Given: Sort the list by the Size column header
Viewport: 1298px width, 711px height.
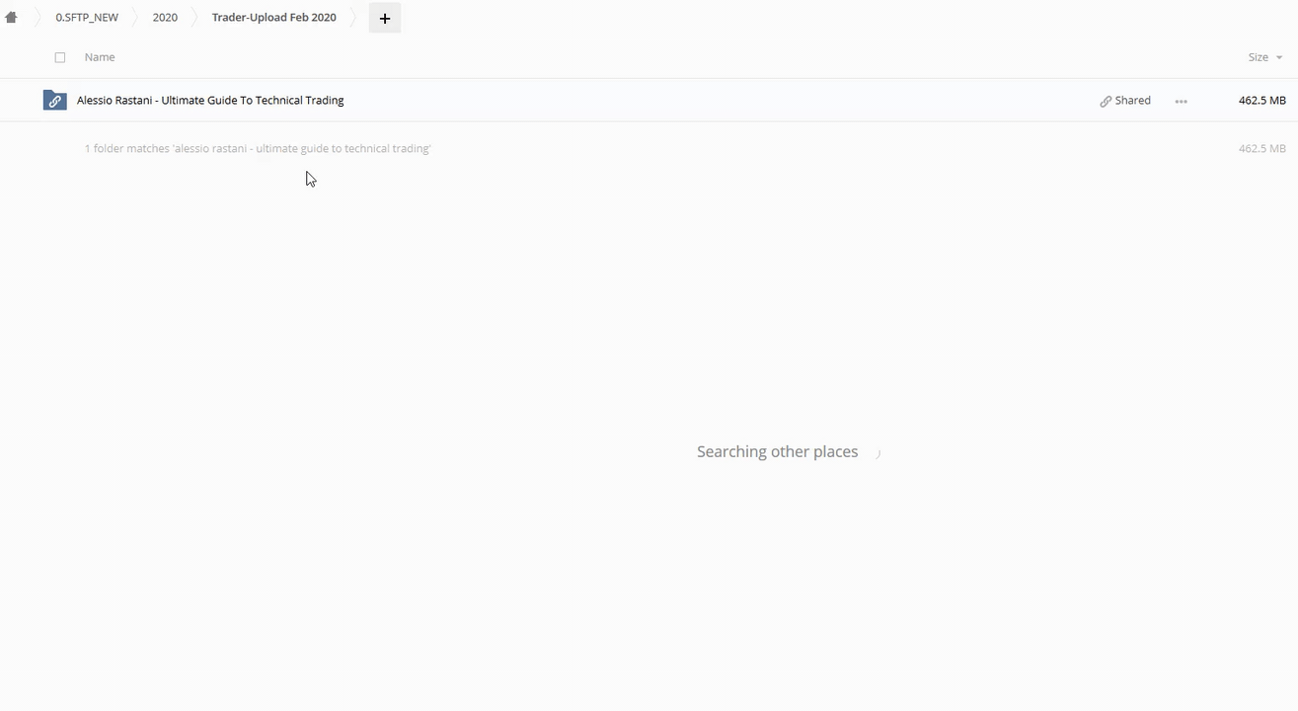Looking at the screenshot, I should (x=1258, y=57).
